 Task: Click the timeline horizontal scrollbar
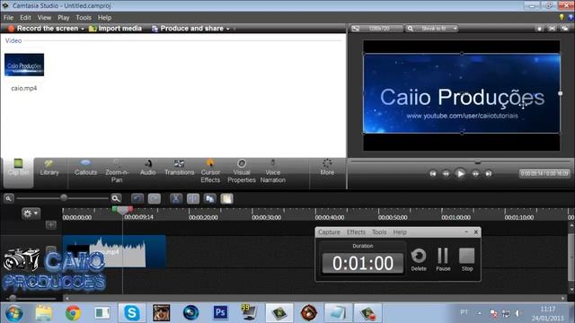(x=315, y=298)
